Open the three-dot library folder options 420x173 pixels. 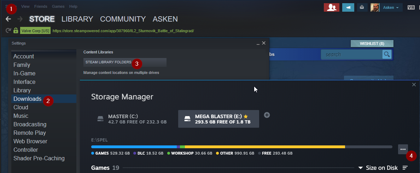[403, 149]
